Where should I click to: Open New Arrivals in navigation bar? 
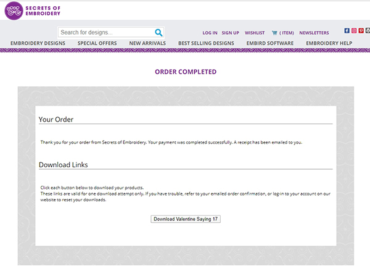tap(148, 43)
